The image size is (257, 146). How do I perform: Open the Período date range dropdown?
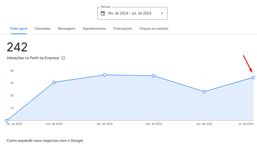132,13
